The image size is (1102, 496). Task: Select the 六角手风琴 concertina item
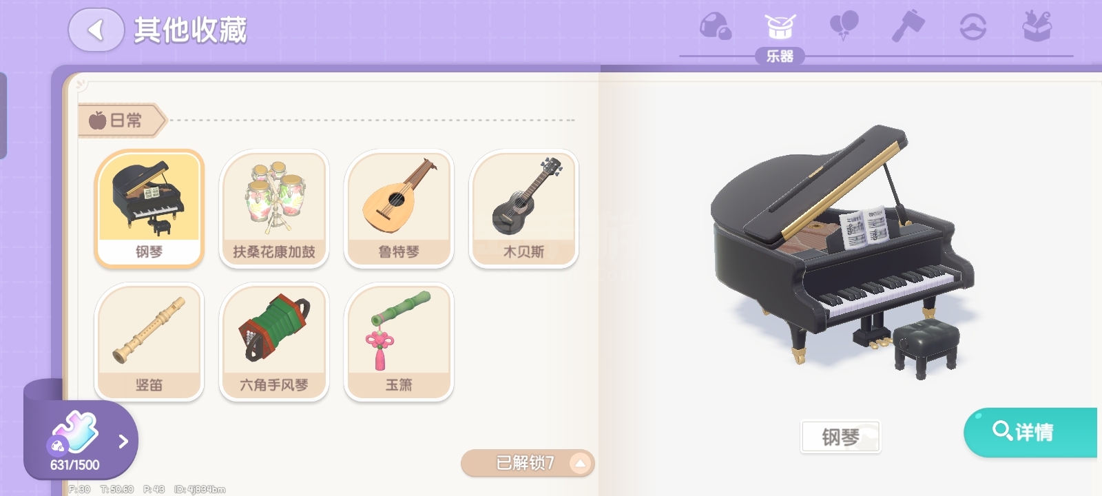274,342
